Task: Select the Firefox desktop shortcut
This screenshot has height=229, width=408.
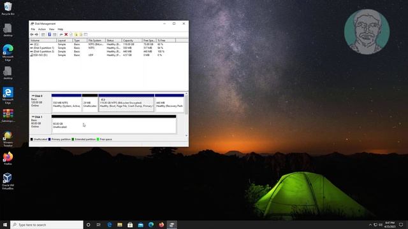Action: pos(8,158)
